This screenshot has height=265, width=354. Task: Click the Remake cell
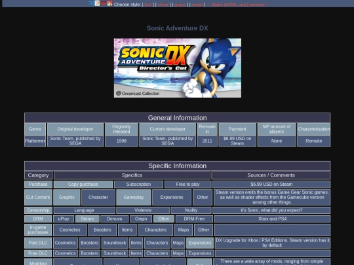point(314,141)
